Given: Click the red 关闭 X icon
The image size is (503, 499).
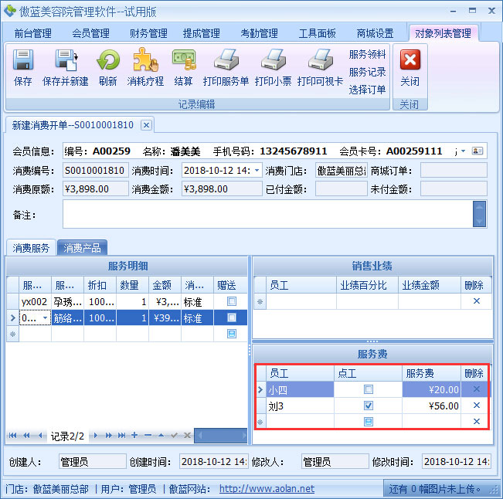Looking at the screenshot, I should pos(410,59).
